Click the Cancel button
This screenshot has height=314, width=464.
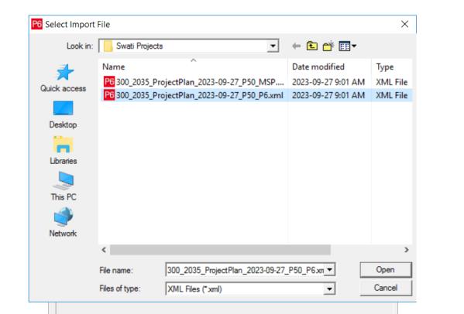coord(386,288)
